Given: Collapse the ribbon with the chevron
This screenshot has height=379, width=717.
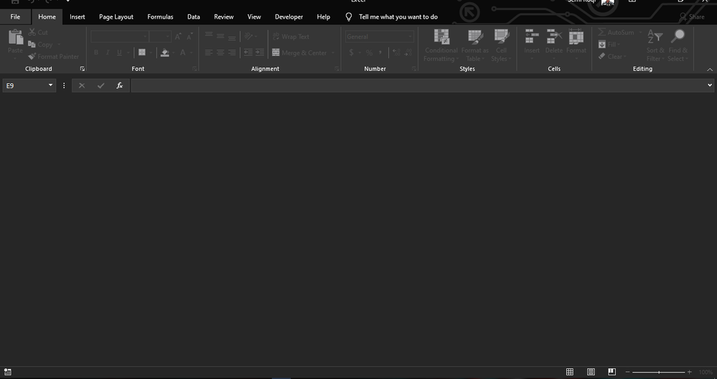Looking at the screenshot, I should (710, 69).
